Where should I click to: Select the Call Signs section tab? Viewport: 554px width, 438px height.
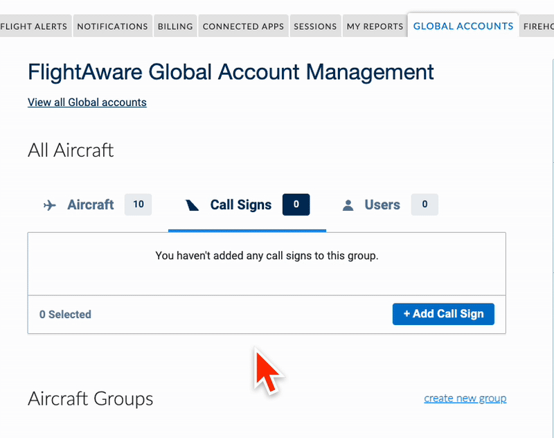click(247, 204)
